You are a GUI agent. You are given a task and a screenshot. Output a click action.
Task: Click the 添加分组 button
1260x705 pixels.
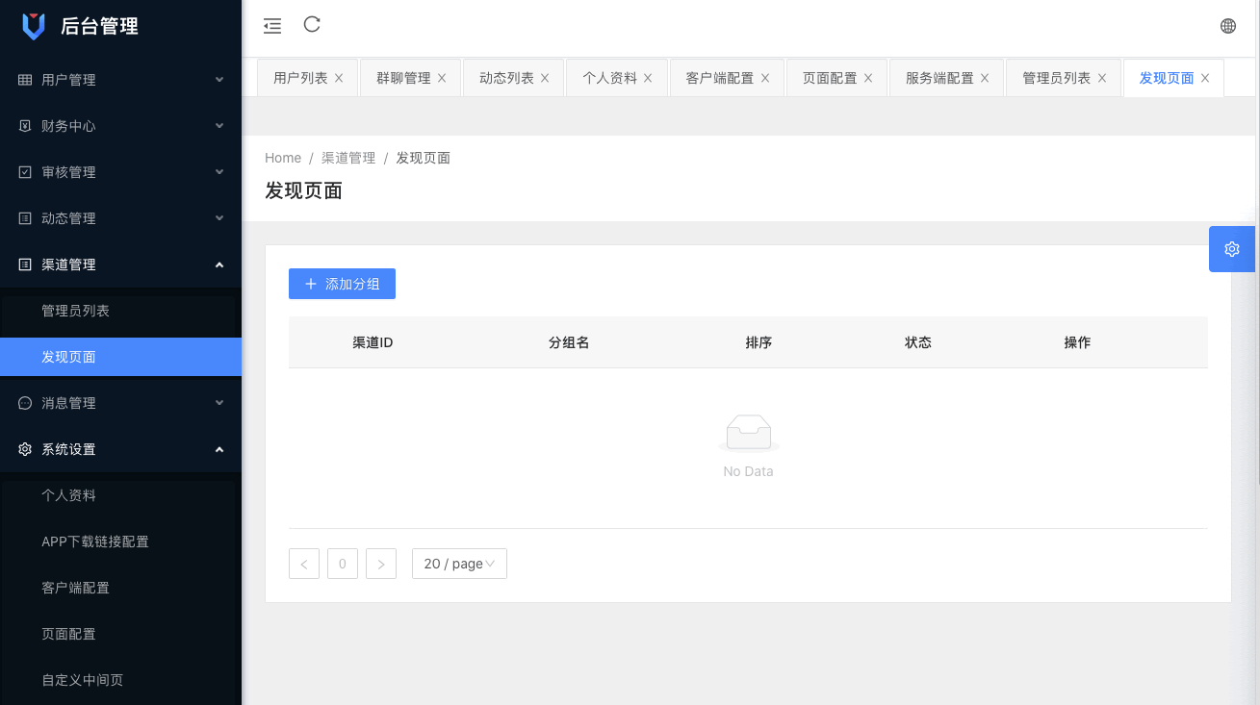click(342, 284)
